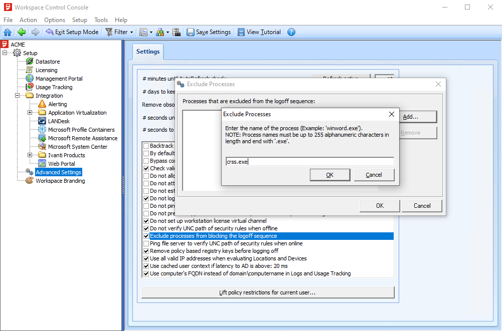The height and width of the screenshot is (331, 502).
Task: Click Add... in Exclude Processes dialog
Action: [418, 117]
